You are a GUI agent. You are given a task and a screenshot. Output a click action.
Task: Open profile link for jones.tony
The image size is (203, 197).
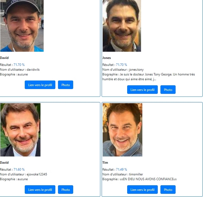pos(142,90)
